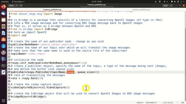This screenshot has height=104, width=186.
Task: Click comment '# initialize the node' line 23
Action: pyautogui.click(x=27, y=60)
